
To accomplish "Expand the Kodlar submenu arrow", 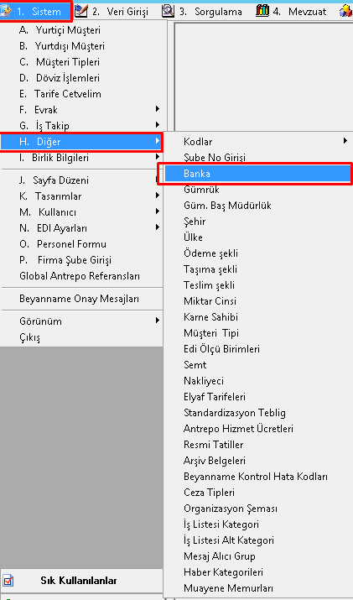I will click(x=345, y=141).
